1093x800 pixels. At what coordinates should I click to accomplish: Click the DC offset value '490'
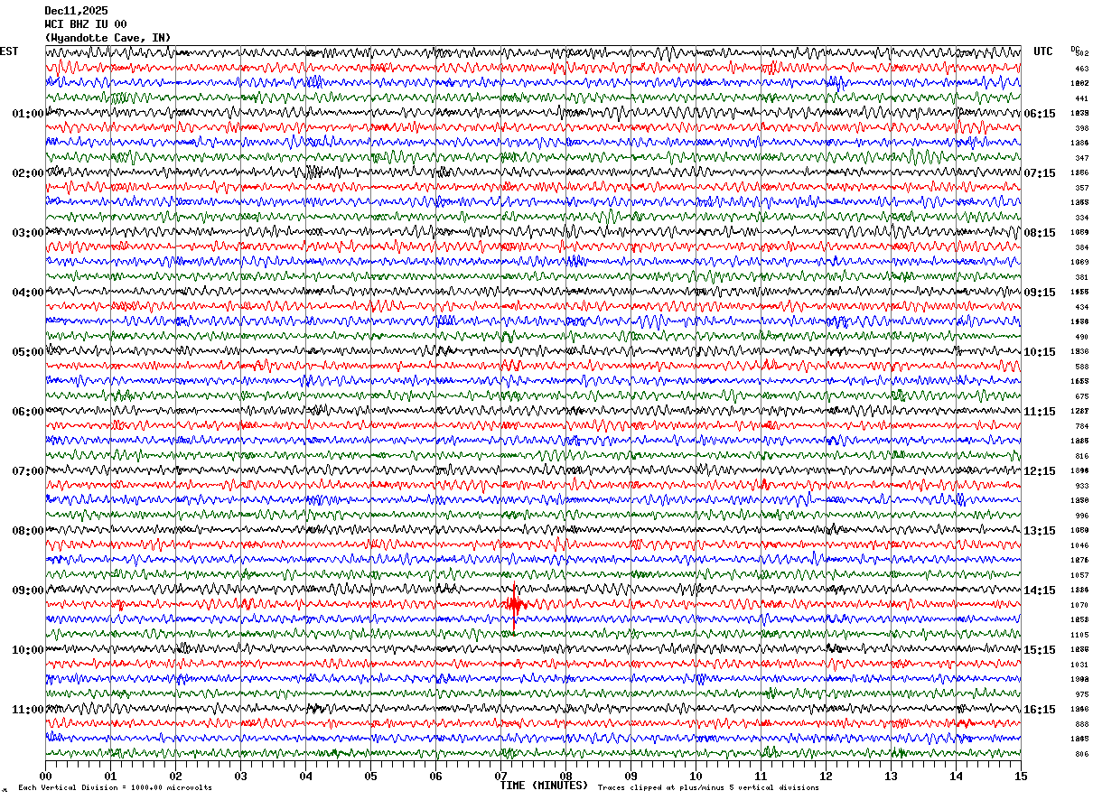[x=1081, y=337]
